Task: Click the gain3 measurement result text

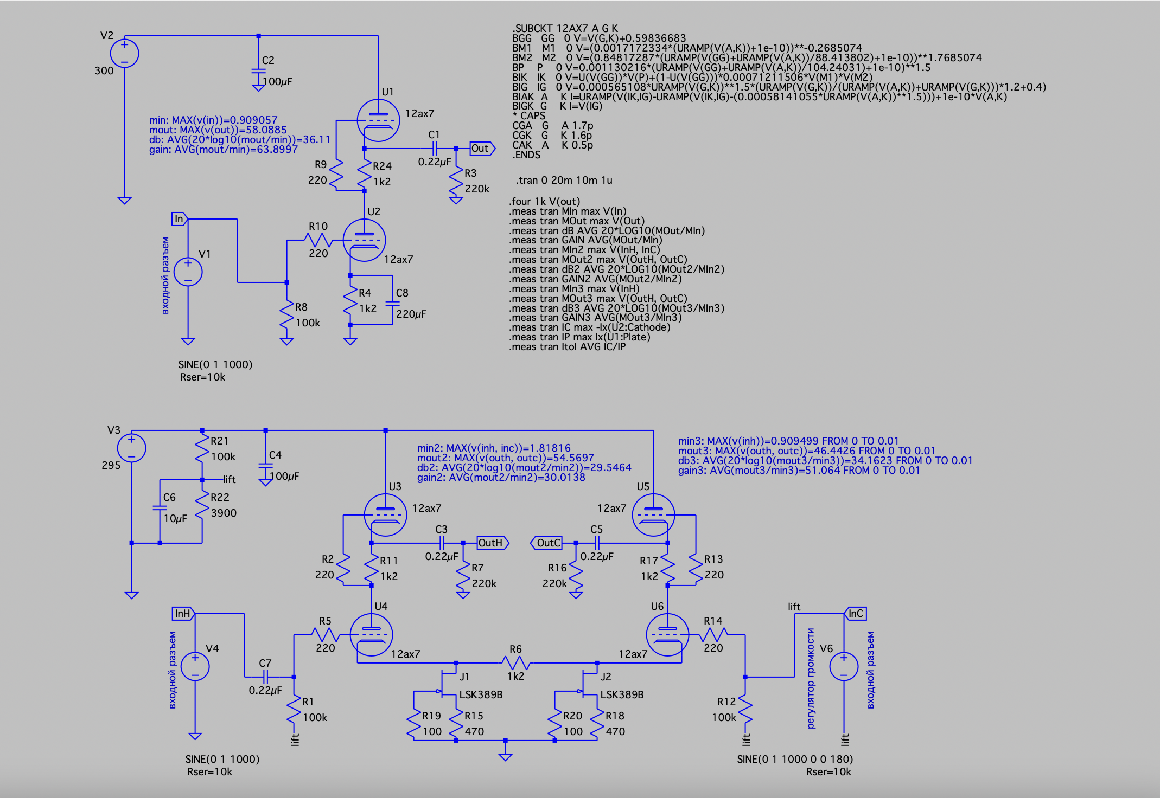Action: (799, 471)
